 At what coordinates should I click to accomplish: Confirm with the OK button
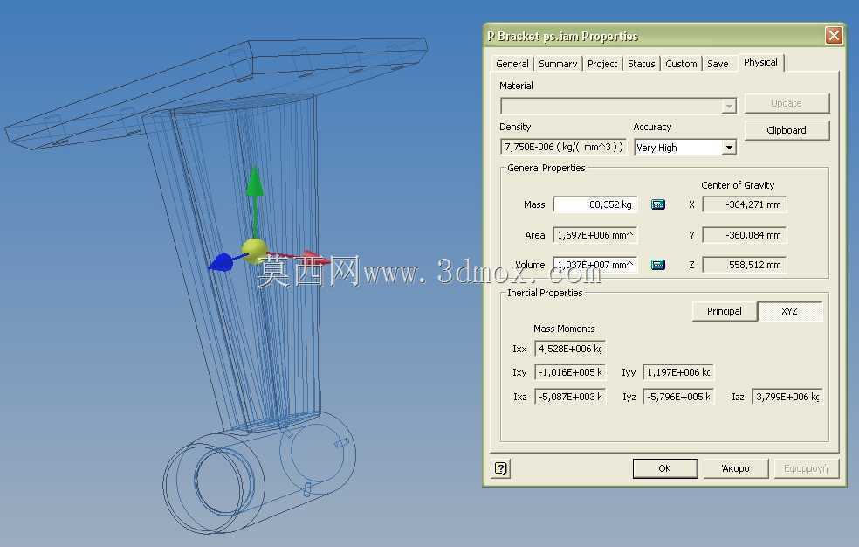tap(664, 468)
